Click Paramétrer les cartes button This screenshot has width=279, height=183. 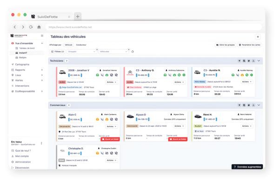(249, 45)
